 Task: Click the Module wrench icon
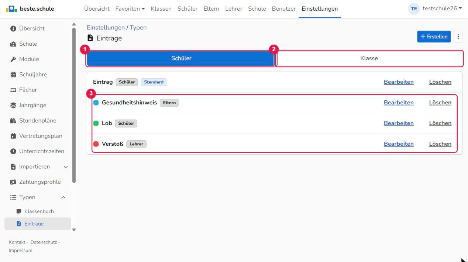point(13,59)
